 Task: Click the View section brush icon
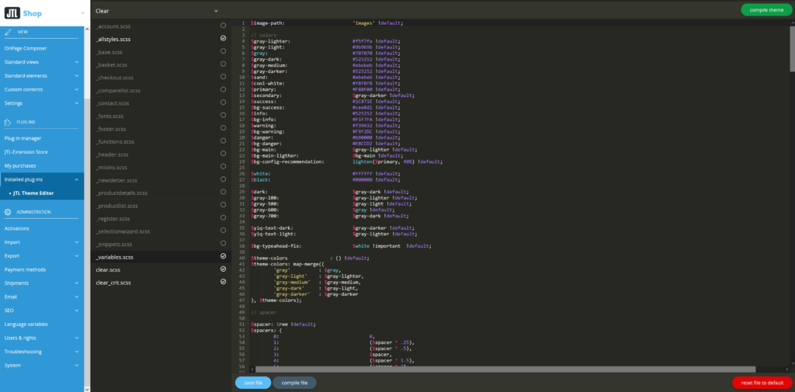(x=9, y=33)
